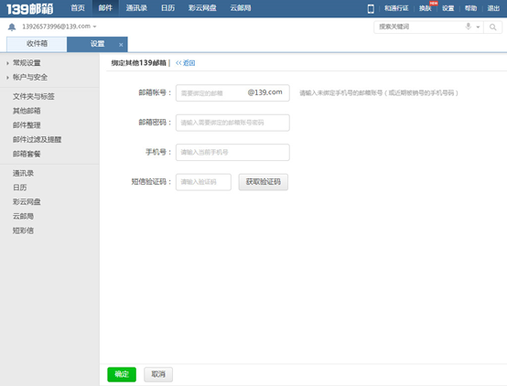Switch to the 收件箱 tab
The width and height of the screenshot is (507, 386).
[x=37, y=44]
